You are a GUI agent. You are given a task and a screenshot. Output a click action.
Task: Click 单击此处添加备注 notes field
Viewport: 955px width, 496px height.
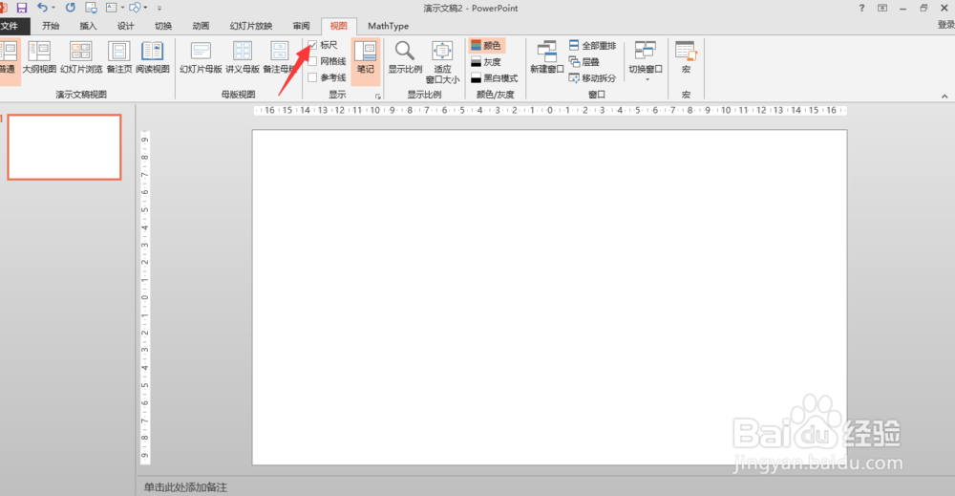[185, 487]
